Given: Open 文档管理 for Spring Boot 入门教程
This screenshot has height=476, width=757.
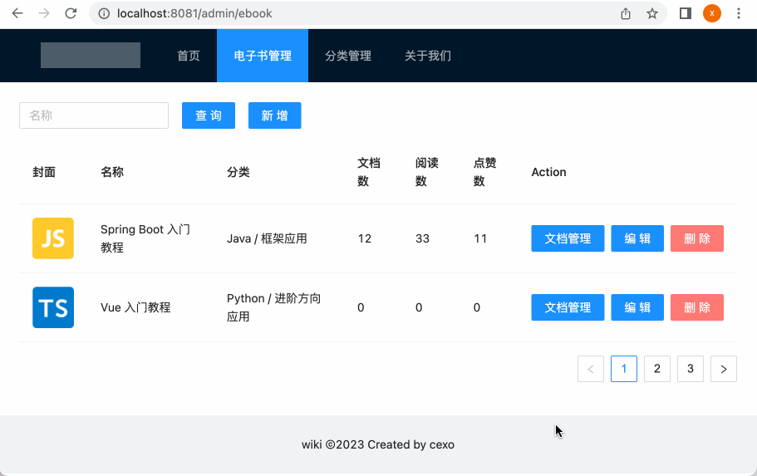Looking at the screenshot, I should [568, 238].
